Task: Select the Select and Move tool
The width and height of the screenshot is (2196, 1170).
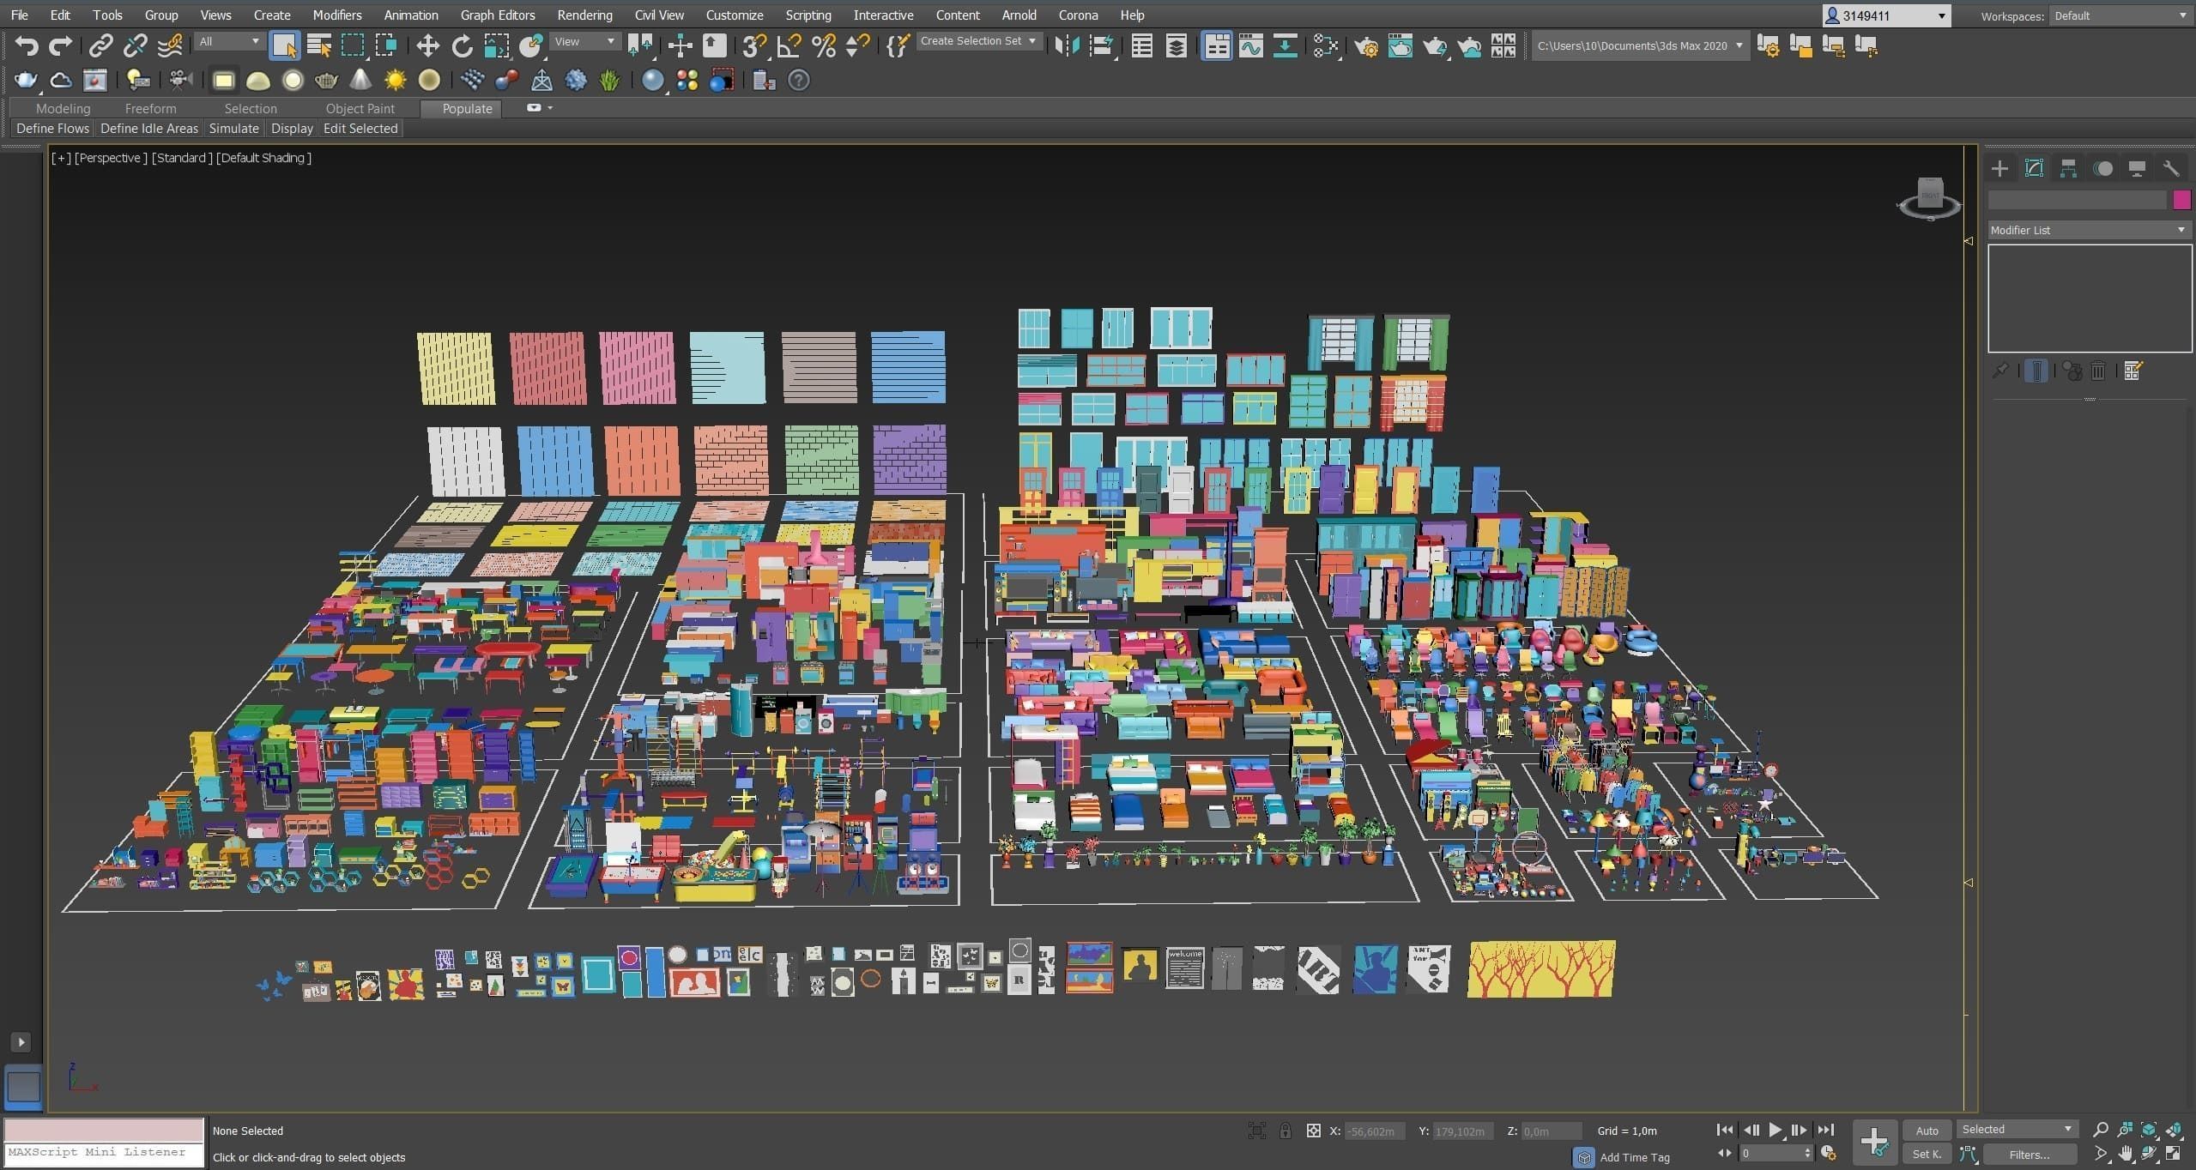Action: pyautogui.click(x=427, y=45)
